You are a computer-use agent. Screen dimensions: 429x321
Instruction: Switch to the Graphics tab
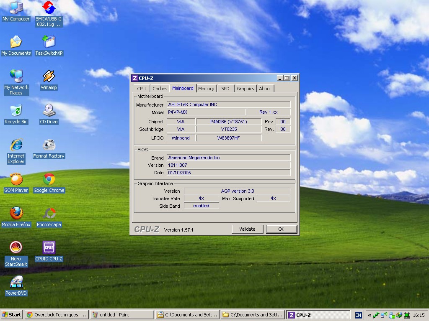[245, 89]
